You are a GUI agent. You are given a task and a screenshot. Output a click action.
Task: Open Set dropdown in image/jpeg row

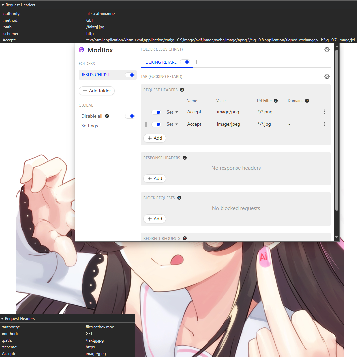[172, 124]
